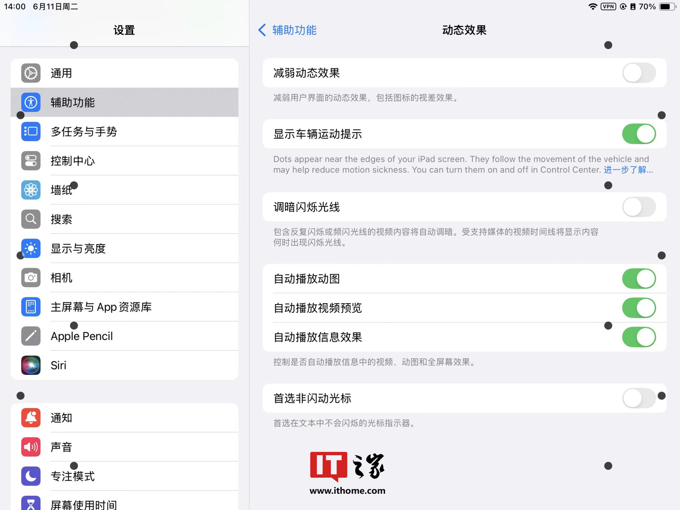Tap the 墙纸 flower icon
680x510 pixels.
coord(31,190)
